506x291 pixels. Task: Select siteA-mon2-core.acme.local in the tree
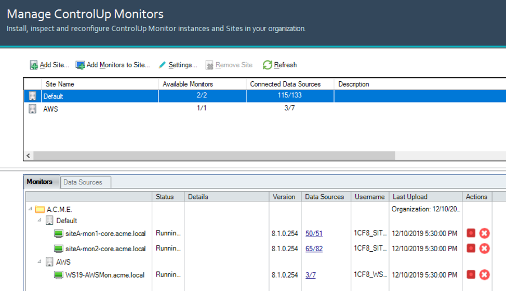point(105,249)
